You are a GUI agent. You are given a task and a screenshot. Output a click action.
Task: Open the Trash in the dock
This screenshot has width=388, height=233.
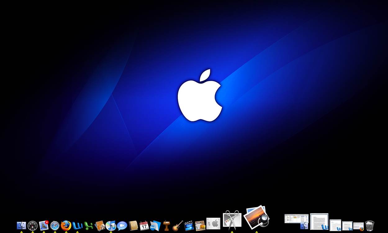[369, 226]
